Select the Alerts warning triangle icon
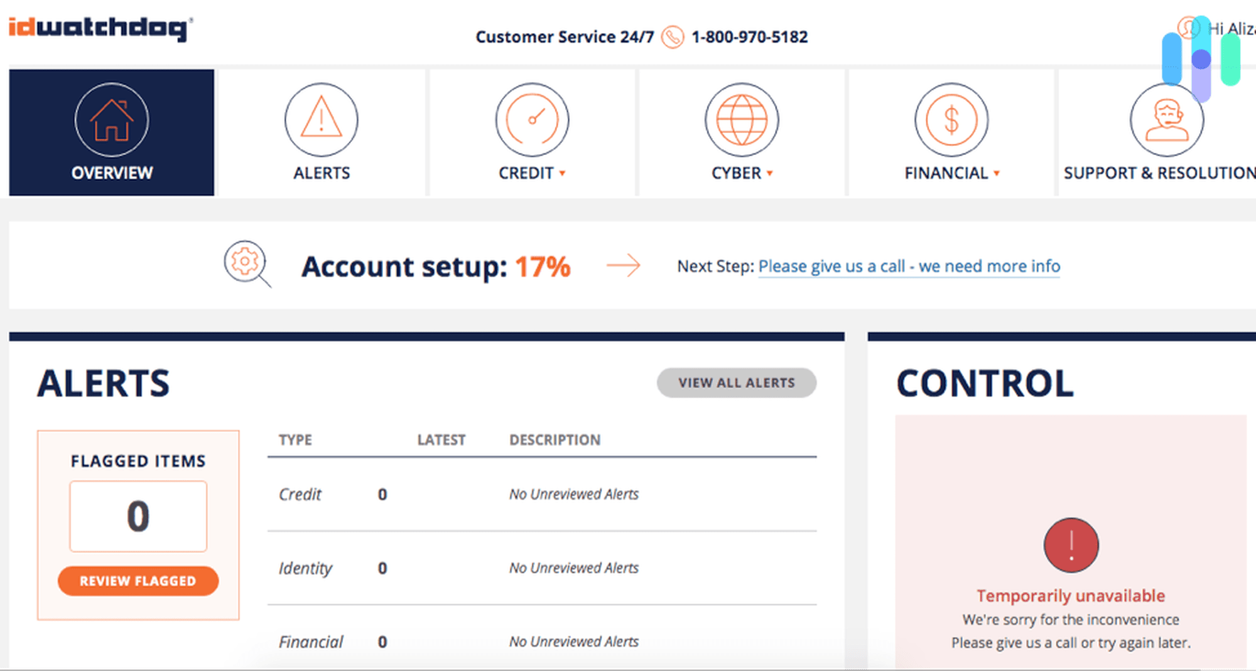This screenshot has width=1256, height=671. pyautogui.click(x=322, y=119)
